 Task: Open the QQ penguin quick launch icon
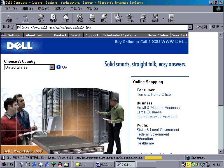click(x=60, y=164)
